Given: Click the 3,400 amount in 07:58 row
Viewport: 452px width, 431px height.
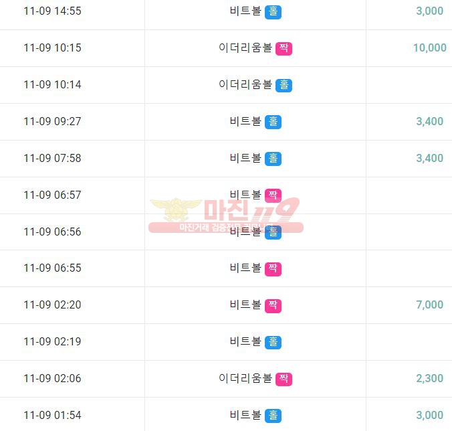Looking at the screenshot, I should [x=429, y=158].
